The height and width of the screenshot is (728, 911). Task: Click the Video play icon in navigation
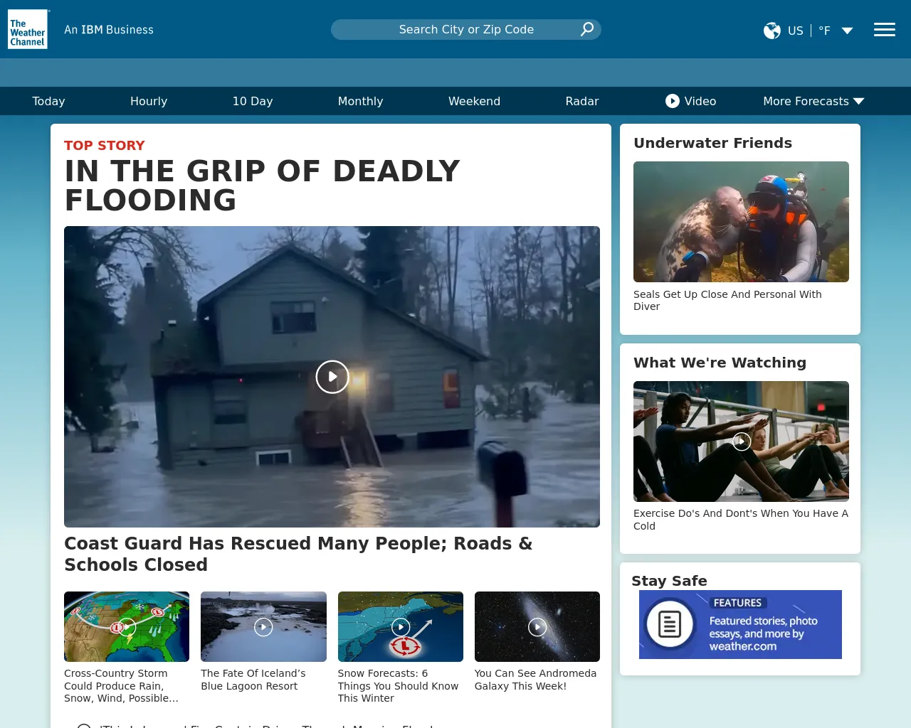point(672,101)
